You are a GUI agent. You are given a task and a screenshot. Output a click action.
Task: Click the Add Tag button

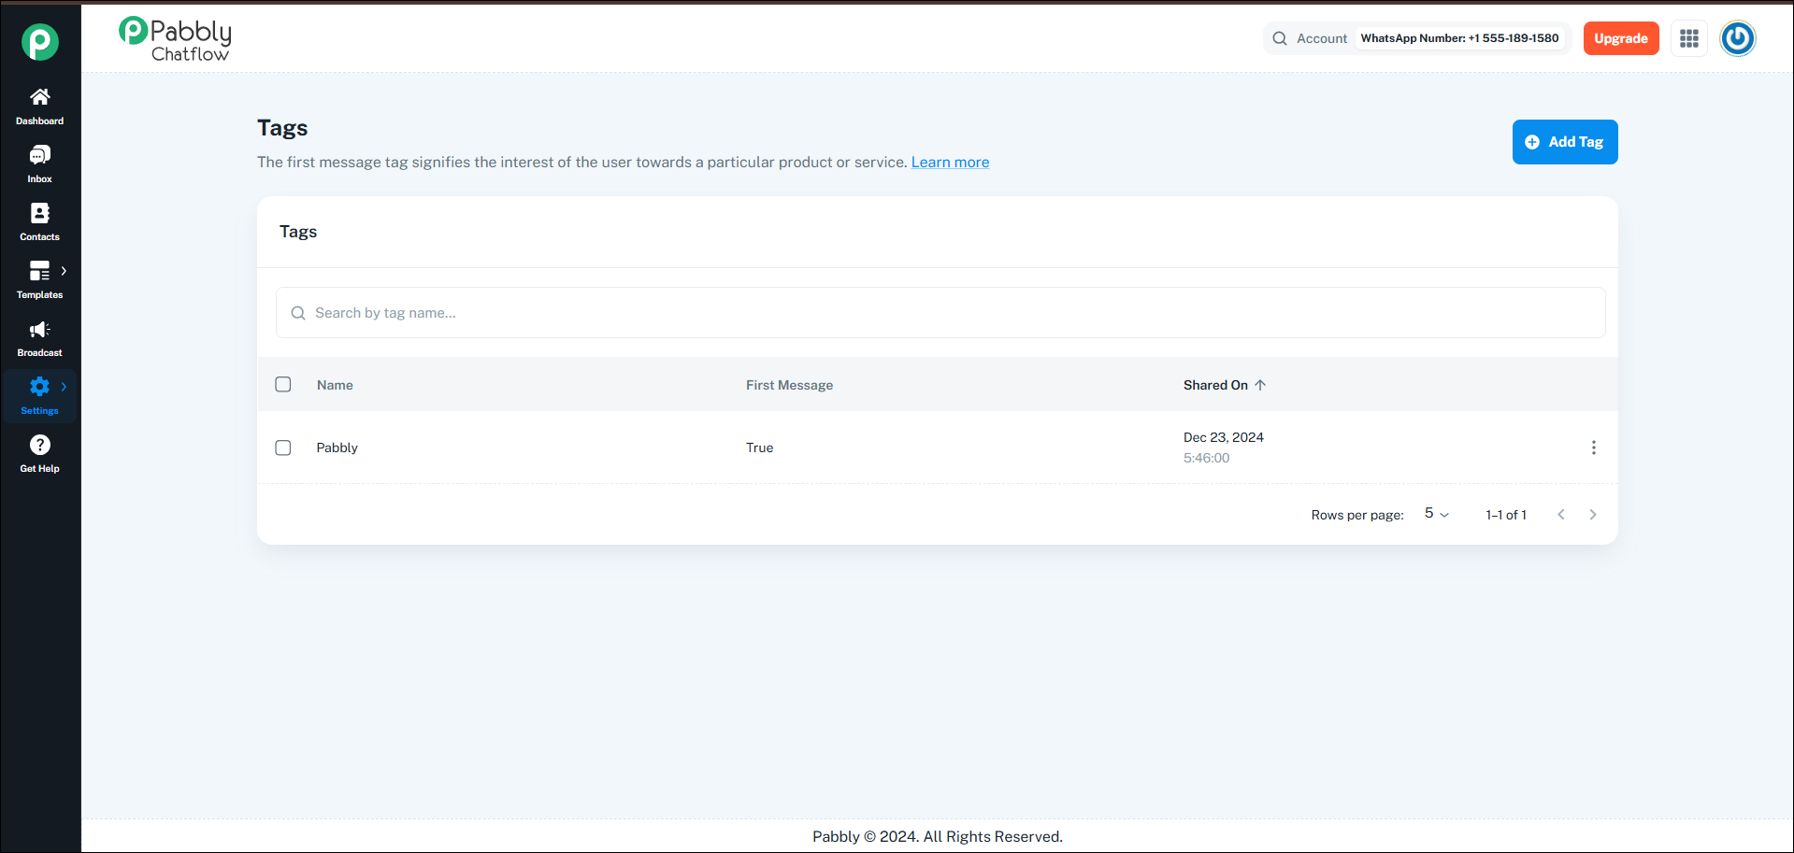coord(1565,142)
